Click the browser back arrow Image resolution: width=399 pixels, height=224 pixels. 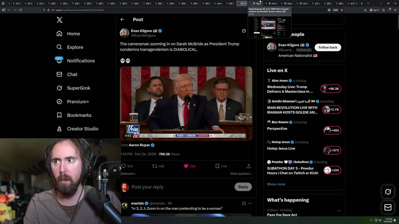[9, 10]
